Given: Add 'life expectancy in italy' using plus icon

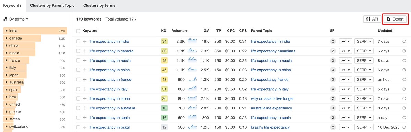Looking at the screenshot, I should coord(85,89).
